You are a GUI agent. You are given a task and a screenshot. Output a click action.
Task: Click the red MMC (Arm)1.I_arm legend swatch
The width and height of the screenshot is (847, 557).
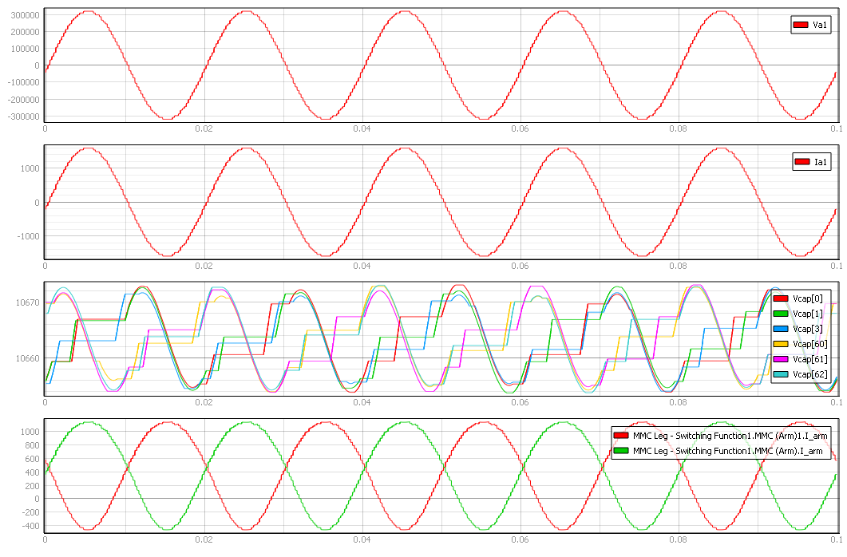pyautogui.click(x=620, y=436)
